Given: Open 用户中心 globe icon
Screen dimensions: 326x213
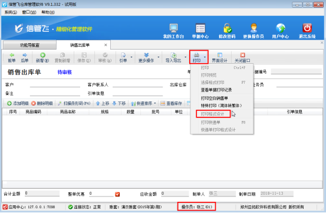Looking at the screenshot, I should point(280,28).
